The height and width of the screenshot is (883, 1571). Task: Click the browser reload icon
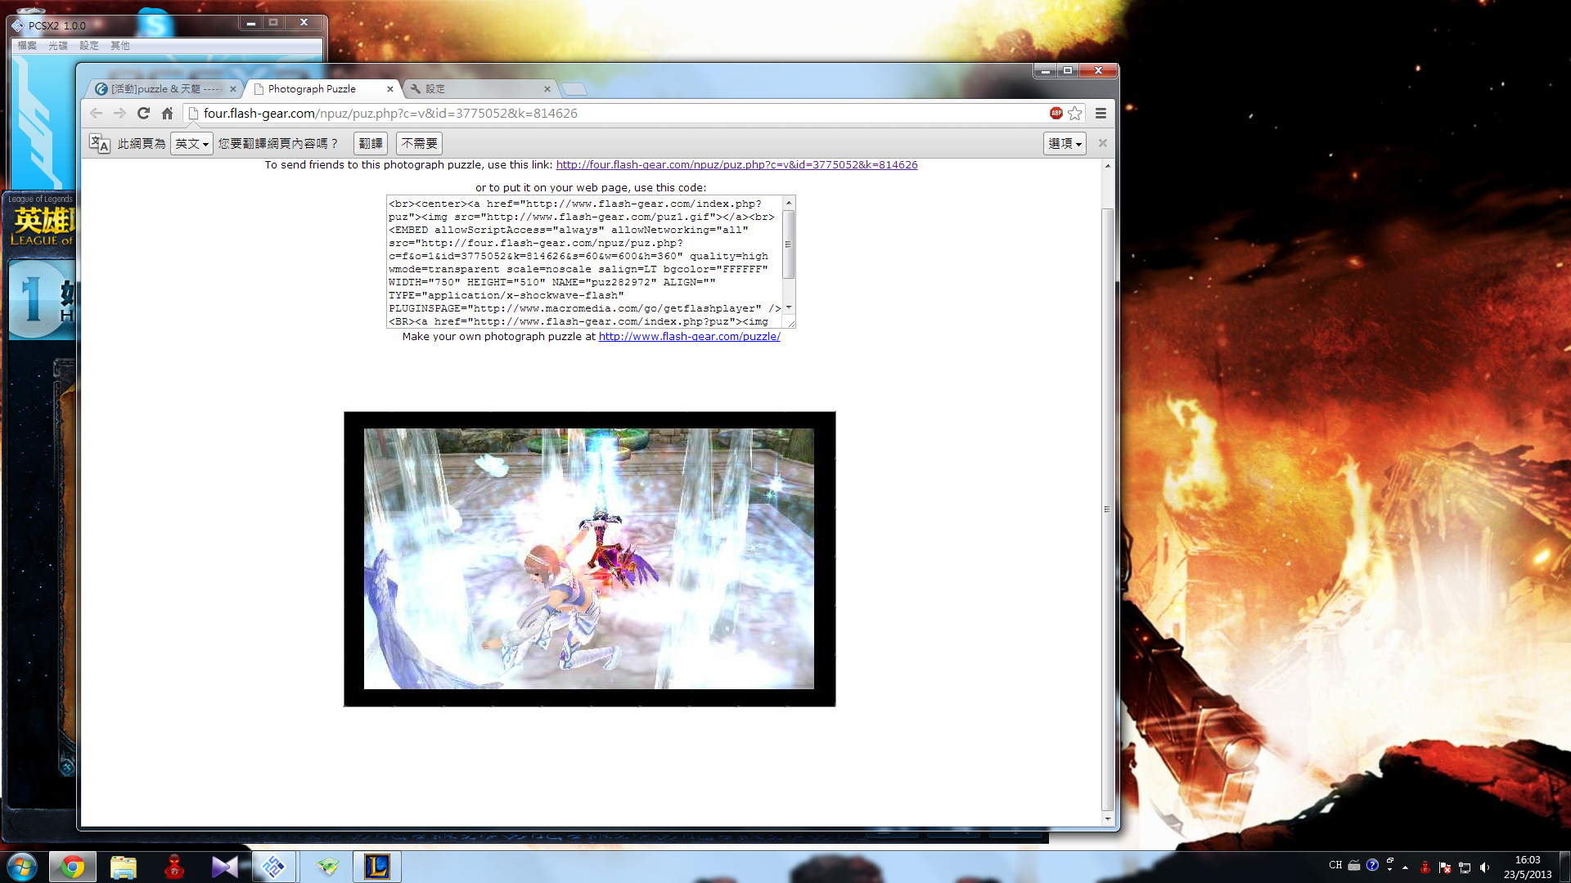143,114
